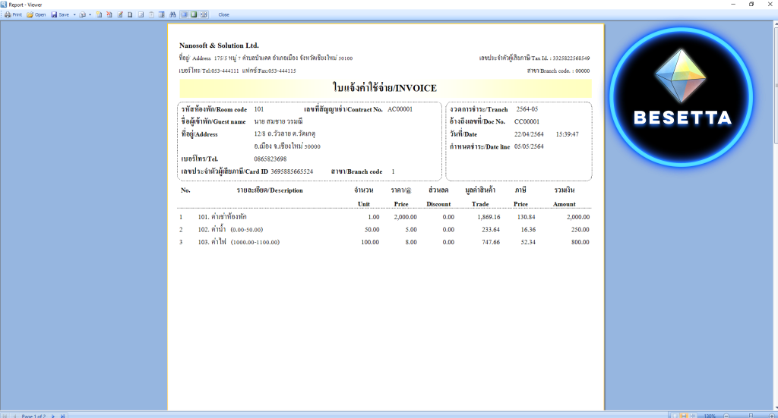
Task: Go to the next report page
Action: [53, 416]
